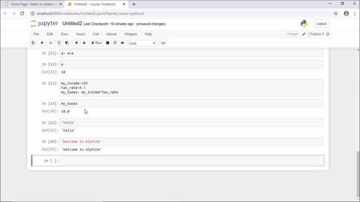
Task: Open the browser profile icon
Action: (x=346, y=13)
